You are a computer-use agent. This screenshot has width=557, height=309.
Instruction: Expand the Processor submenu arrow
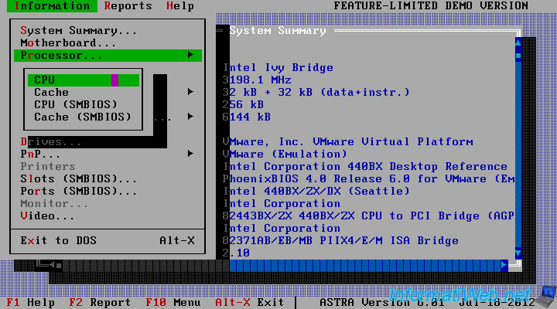coord(190,55)
